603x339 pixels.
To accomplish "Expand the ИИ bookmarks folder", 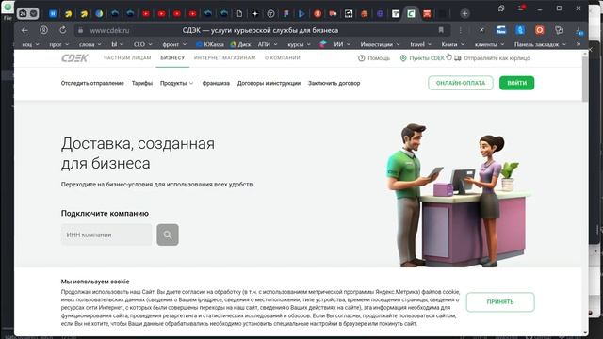I will [x=342, y=44].
